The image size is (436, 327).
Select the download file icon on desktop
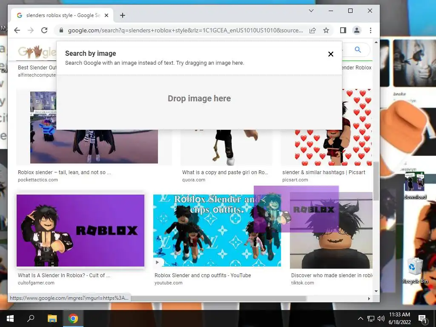[x=415, y=186]
